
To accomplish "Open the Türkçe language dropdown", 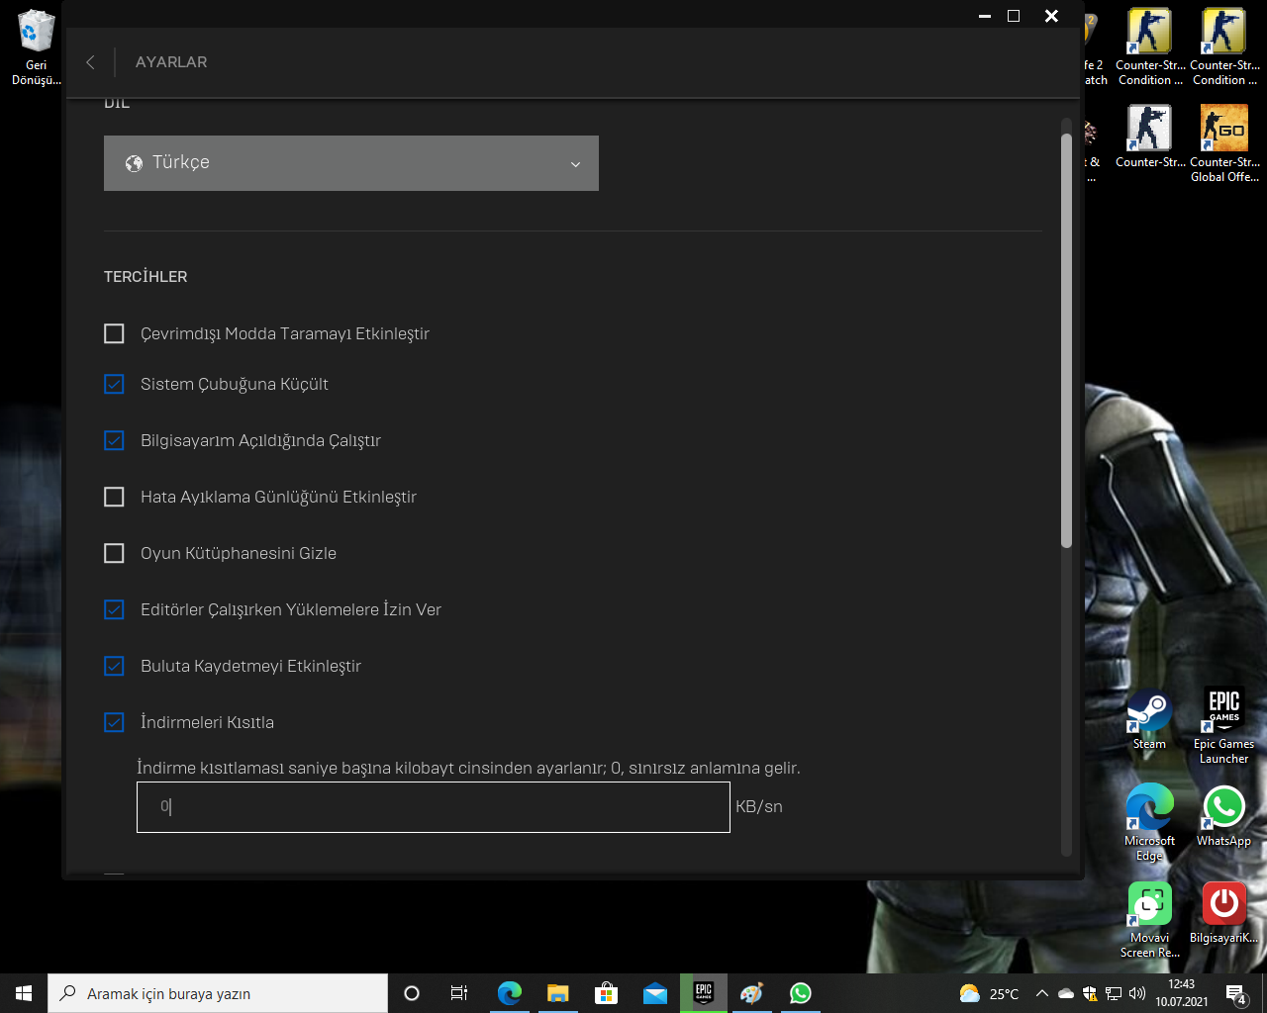I will click(351, 163).
